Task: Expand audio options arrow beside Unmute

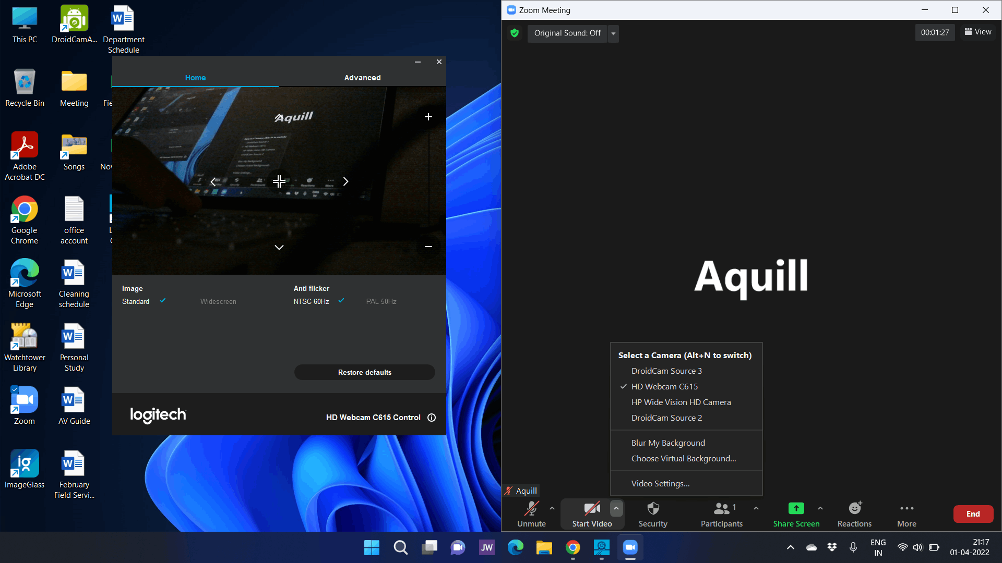Action: (x=552, y=508)
